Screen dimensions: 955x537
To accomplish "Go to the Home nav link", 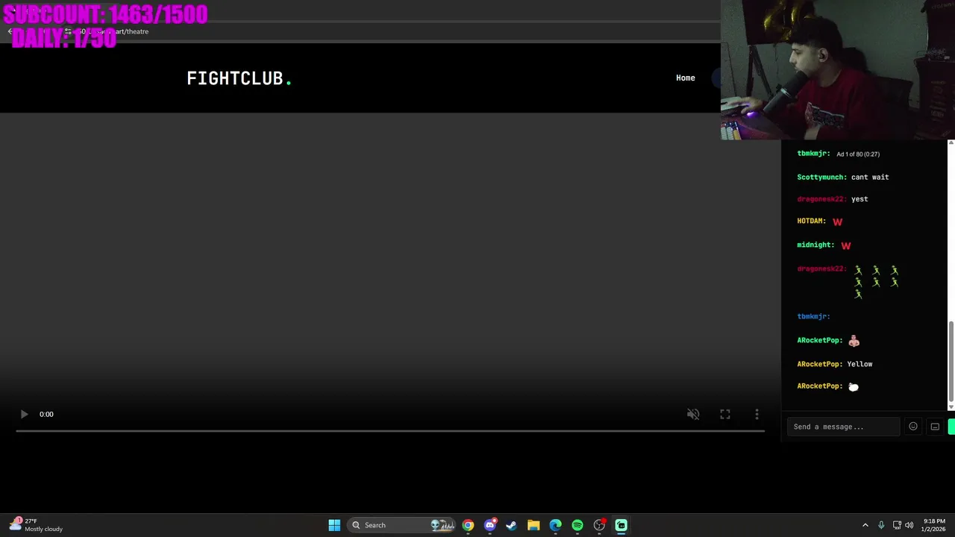I will pyautogui.click(x=685, y=78).
